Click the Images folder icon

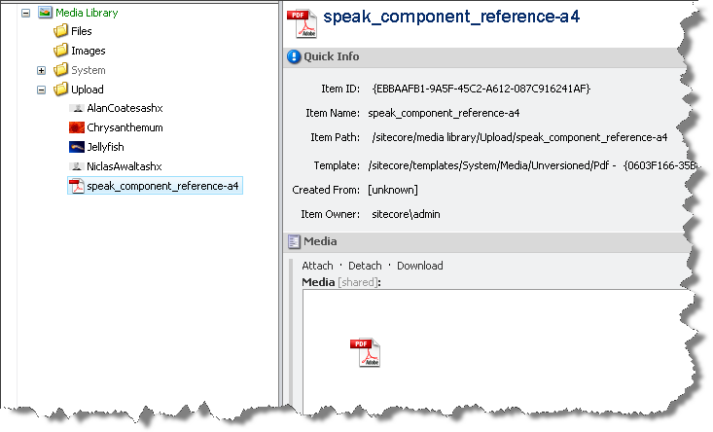pos(60,51)
